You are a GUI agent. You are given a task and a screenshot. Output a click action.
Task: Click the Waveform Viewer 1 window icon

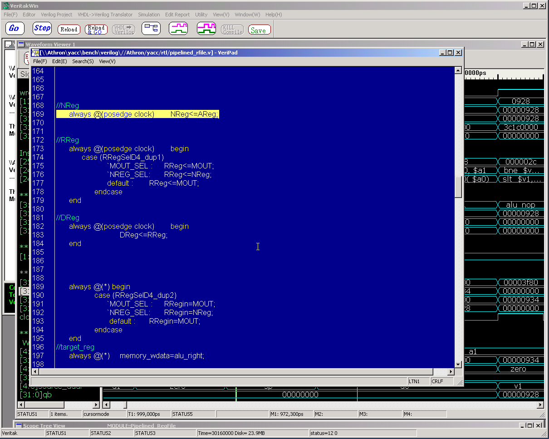(21, 44)
